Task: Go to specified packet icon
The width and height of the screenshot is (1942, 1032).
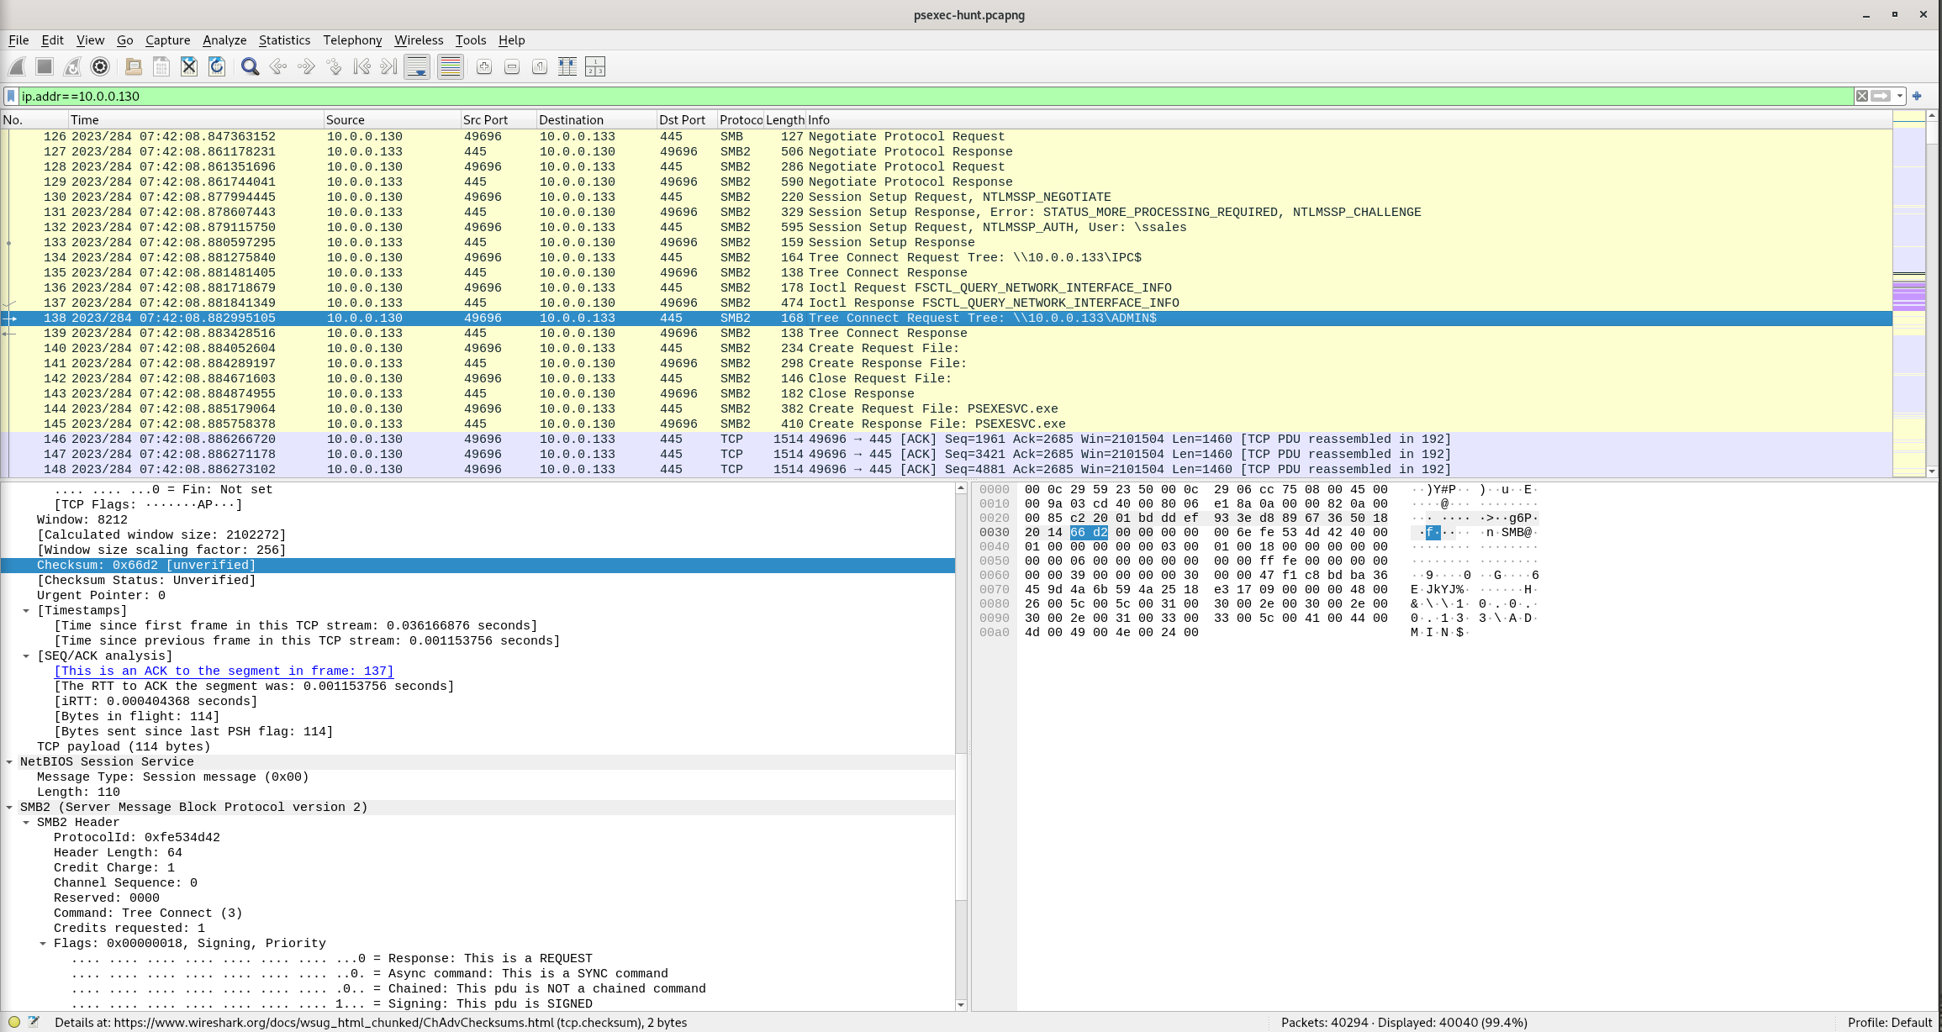Action: (x=334, y=66)
